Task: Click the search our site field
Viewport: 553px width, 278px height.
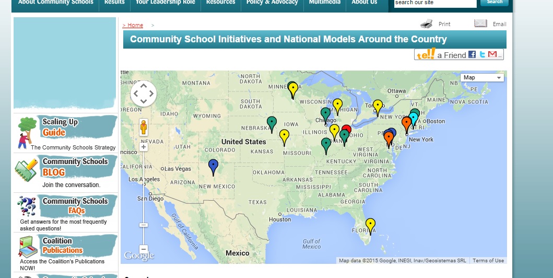Action: (435, 3)
